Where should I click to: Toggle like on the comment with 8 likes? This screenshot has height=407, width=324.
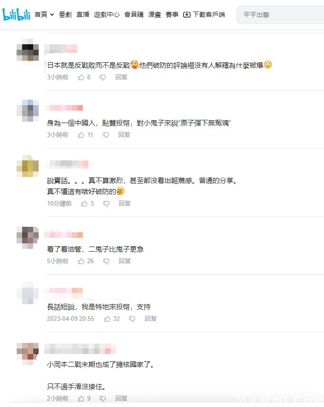pyautogui.click(x=81, y=77)
